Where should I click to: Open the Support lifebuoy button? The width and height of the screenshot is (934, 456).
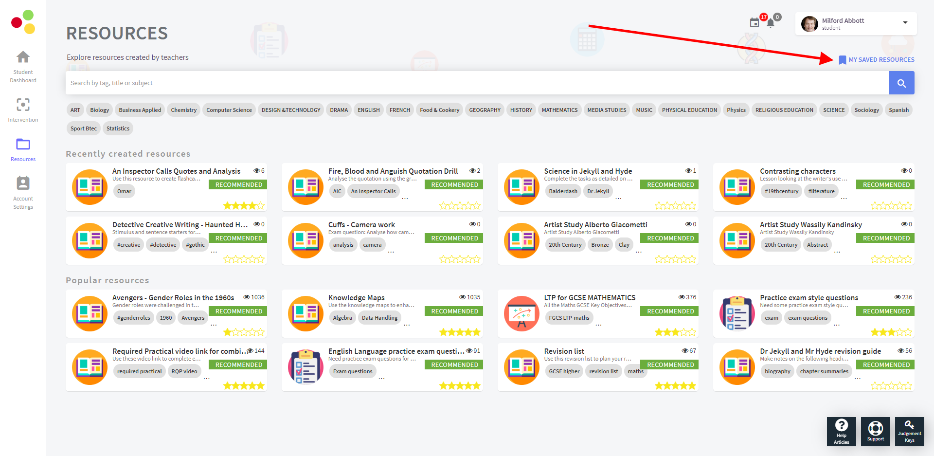875,431
